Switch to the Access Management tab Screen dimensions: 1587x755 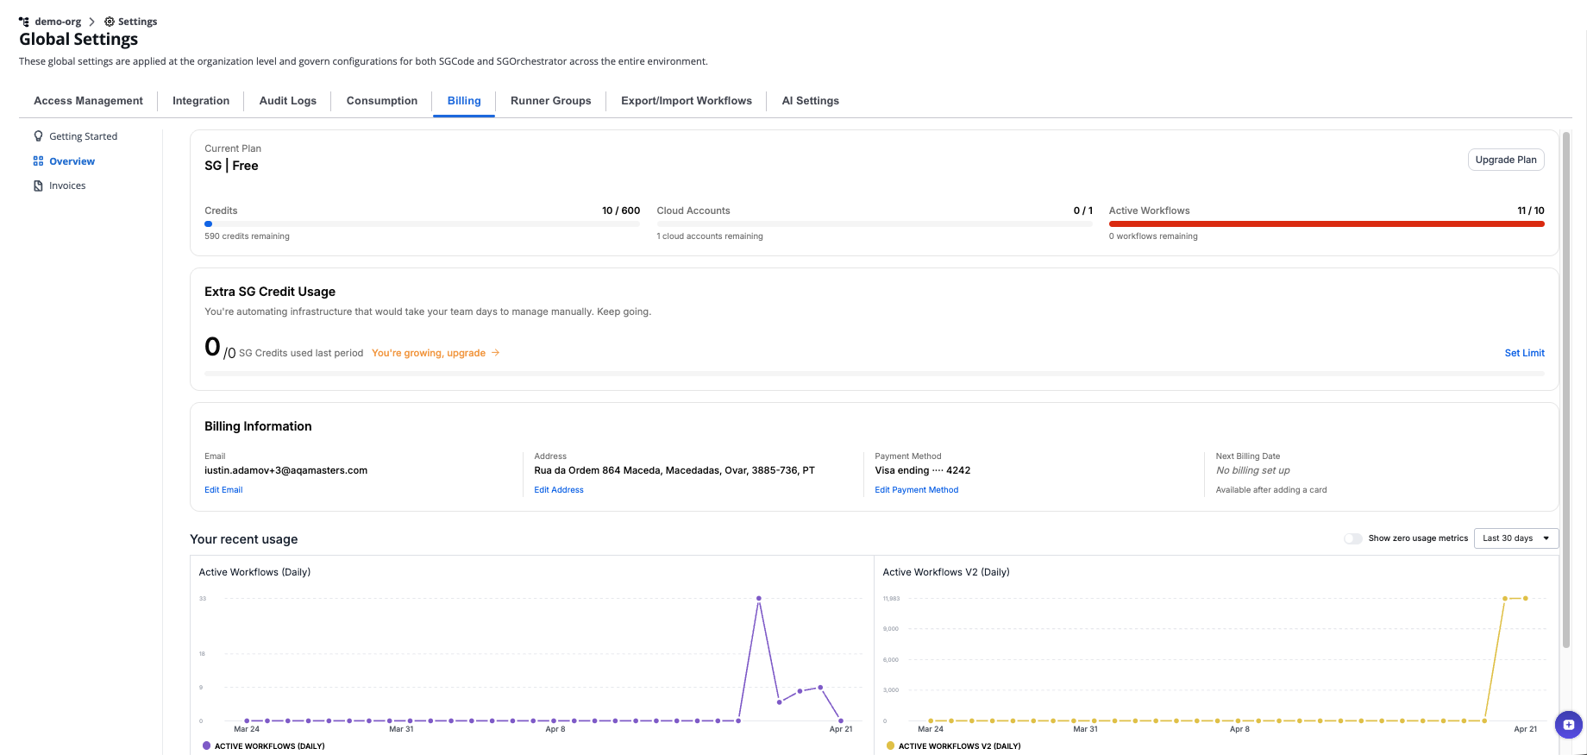click(x=88, y=101)
